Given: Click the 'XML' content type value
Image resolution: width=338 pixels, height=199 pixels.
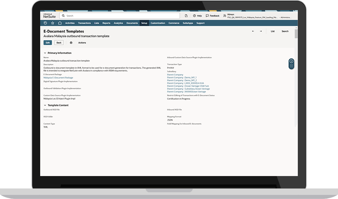Looking at the screenshot, I should point(46,127).
